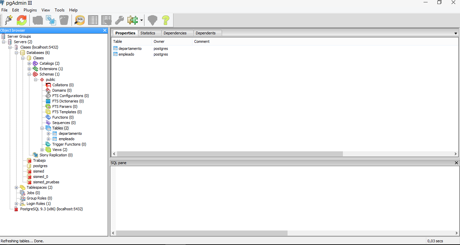The image size is (460, 245).
Task: Click the FTS Configurations icon
Action: (x=48, y=96)
